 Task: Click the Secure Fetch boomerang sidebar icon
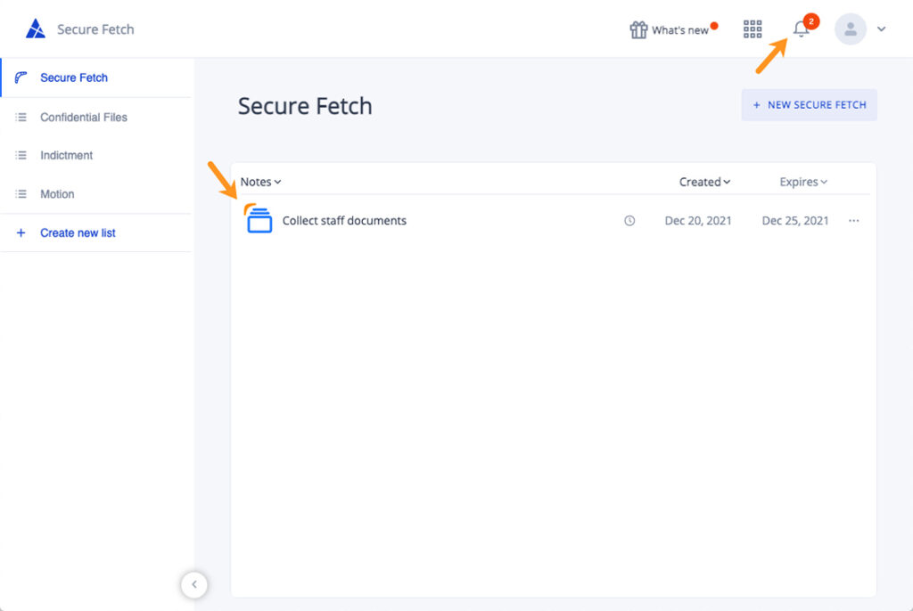21,77
